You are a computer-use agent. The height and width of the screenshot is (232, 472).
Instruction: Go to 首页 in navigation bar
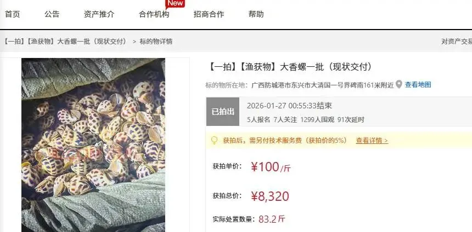coord(13,14)
